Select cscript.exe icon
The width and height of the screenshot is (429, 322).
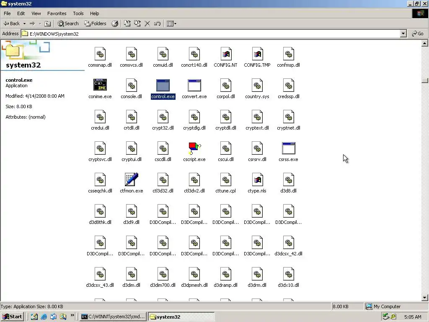pyautogui.click(x=194, y=148)
